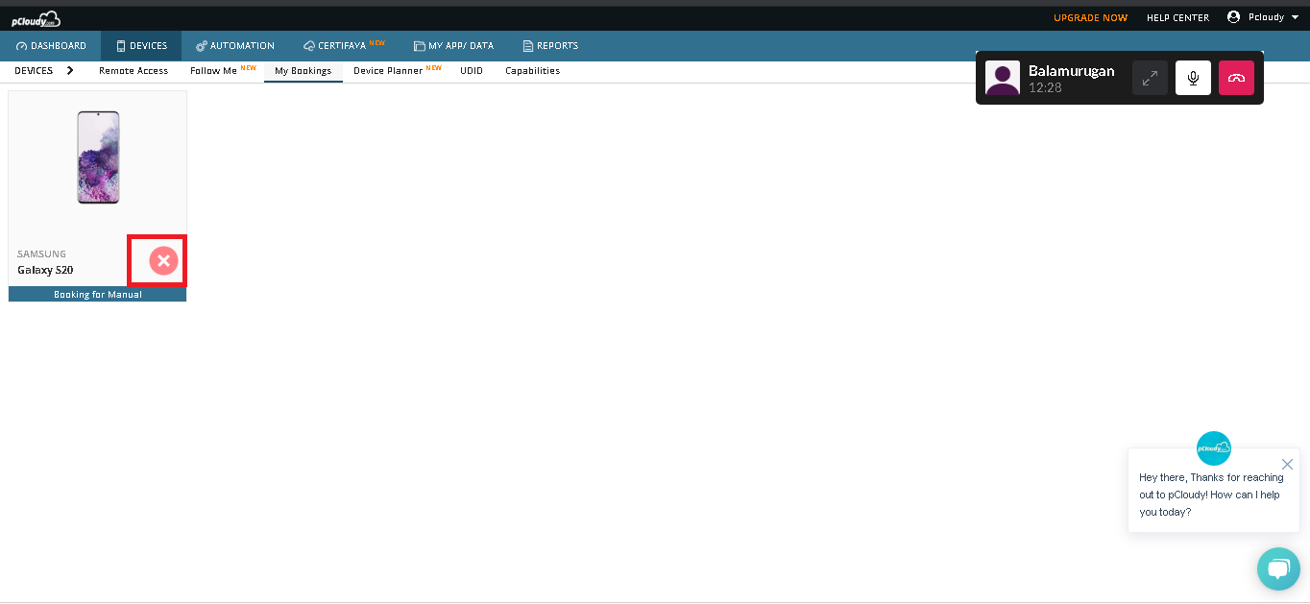Click the Galaxy S20 device name
Screen dimensions: 1310x604
[45, 271]
